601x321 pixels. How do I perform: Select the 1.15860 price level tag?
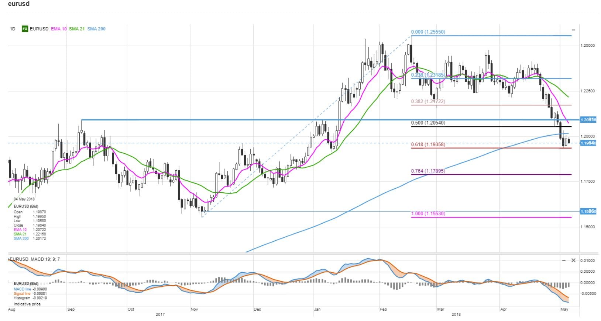pos(588,212)
